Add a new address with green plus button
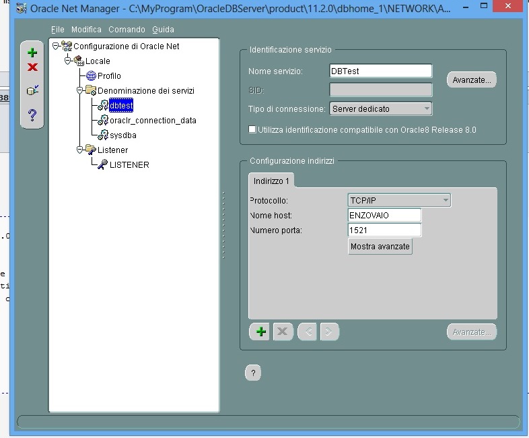 pyautogui.click(x=260, y=332)
